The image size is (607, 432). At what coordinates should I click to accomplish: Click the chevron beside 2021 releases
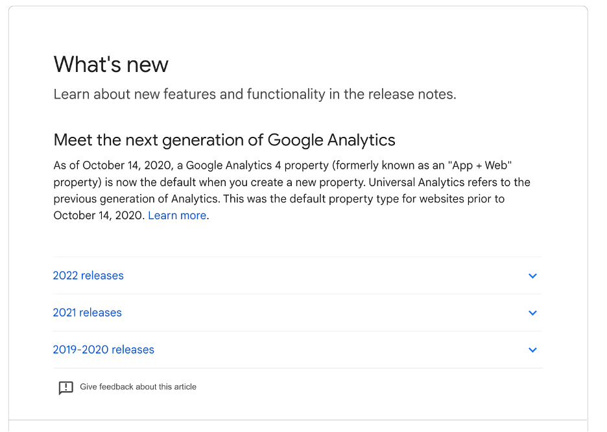532,313
